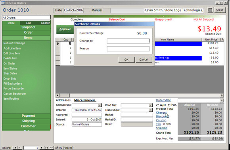230x150 pixels.
Task: Go to first record navigation arrow
Action: (x=15, y=148)
